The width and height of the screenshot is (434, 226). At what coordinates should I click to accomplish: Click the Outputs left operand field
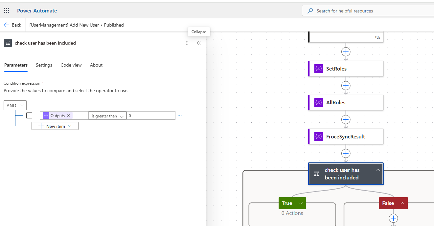(64, 115)
